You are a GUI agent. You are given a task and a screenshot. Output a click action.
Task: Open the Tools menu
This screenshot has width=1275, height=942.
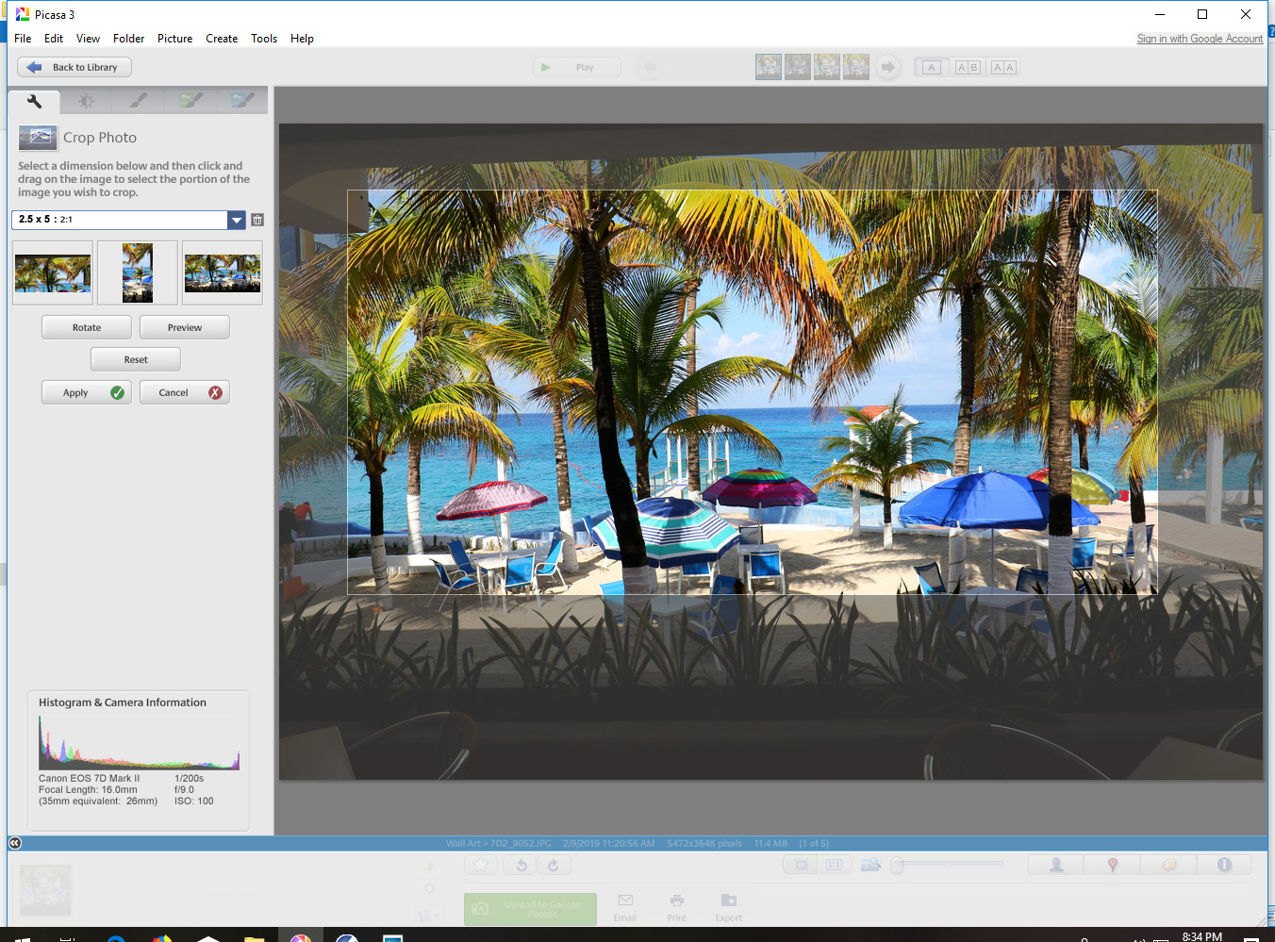click(x=263, y=39)
